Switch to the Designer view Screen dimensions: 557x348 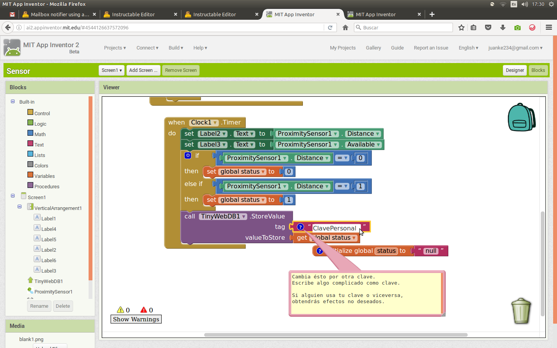515,70
